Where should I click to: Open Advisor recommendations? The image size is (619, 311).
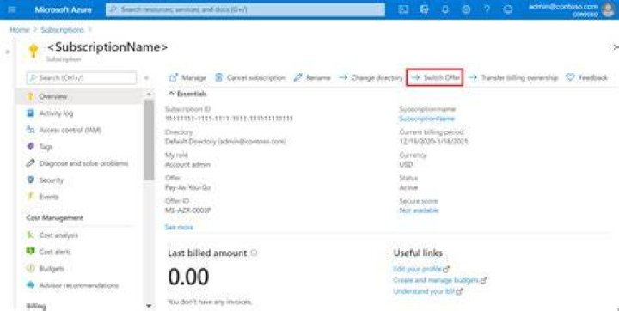pyautogui.click(x=79, y=285)
